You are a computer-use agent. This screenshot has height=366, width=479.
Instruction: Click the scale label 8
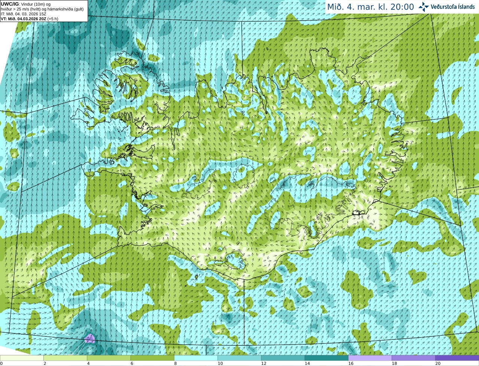tap(176, 363)
